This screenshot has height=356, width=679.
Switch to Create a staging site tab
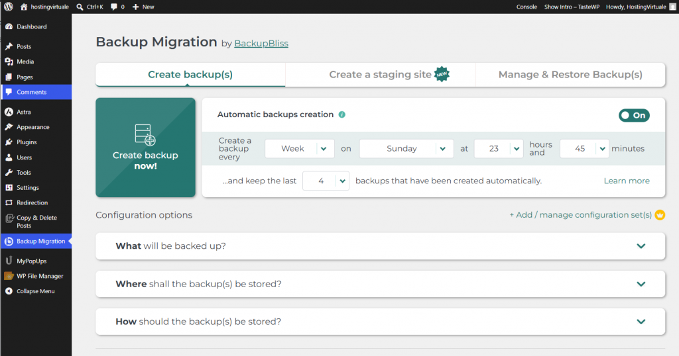coord(380,74)
